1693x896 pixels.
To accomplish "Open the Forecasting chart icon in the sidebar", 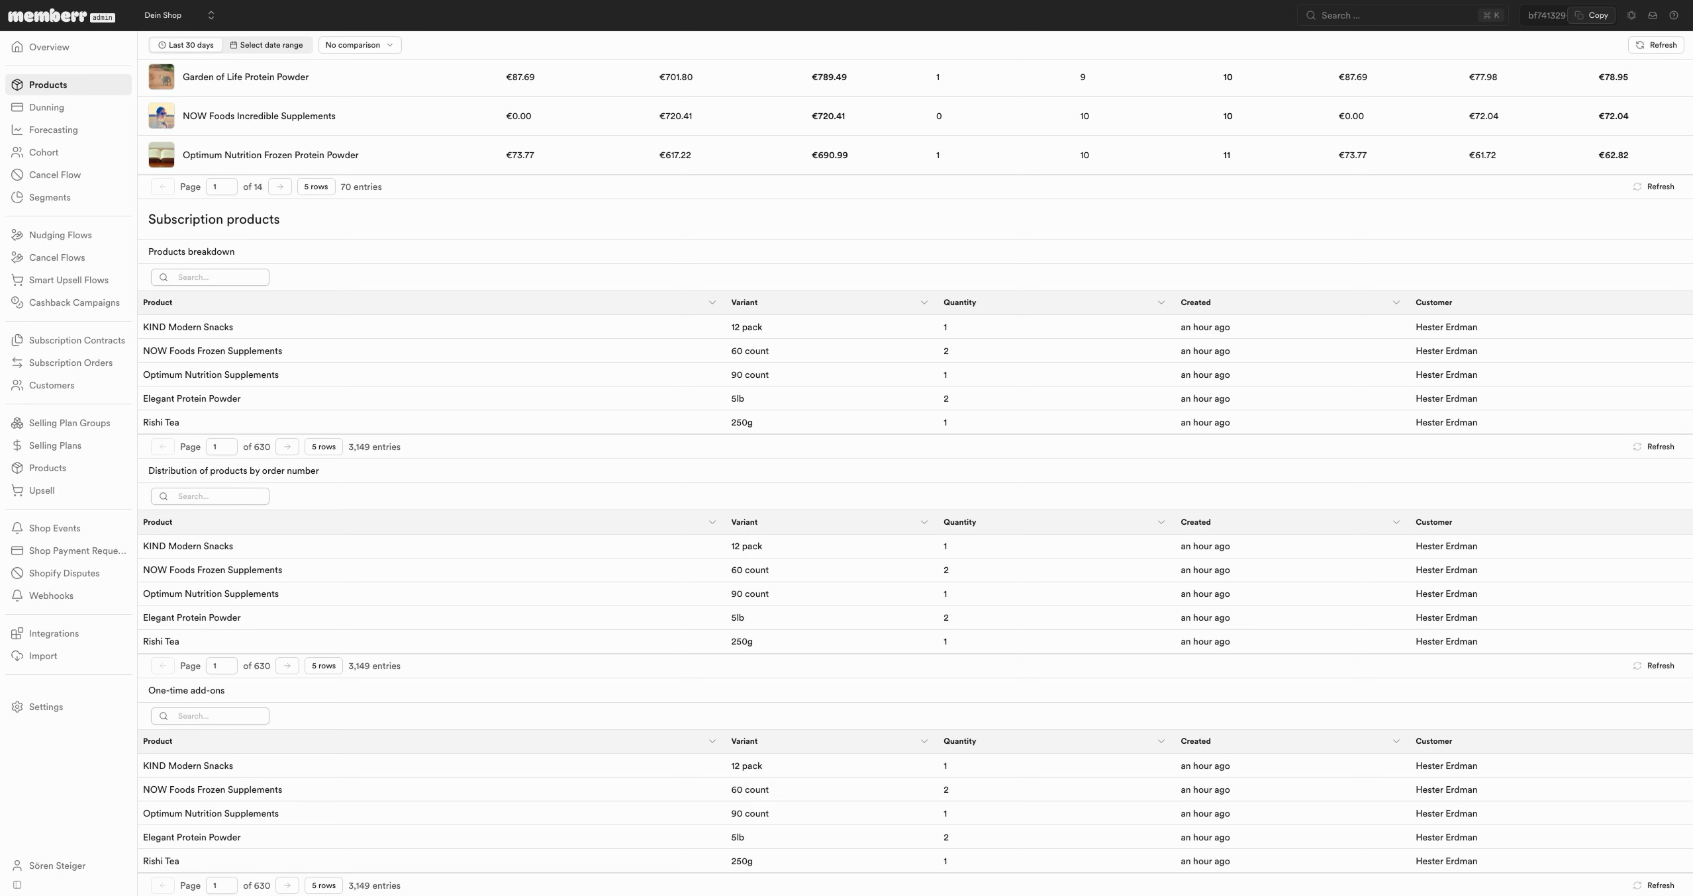I will [x=17, y=130].
